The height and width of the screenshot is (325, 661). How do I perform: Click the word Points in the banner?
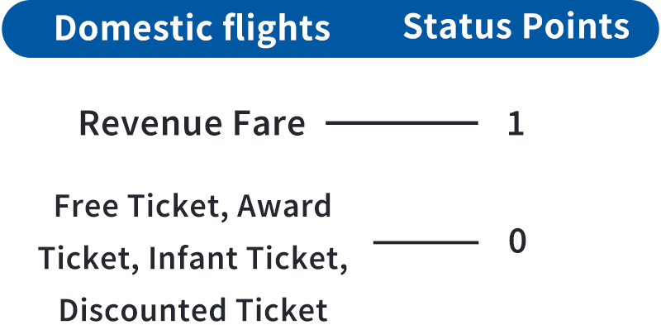click(571, 26)
